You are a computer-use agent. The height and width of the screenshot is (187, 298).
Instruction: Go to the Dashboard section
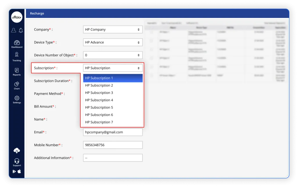click(x=17, y=44)
